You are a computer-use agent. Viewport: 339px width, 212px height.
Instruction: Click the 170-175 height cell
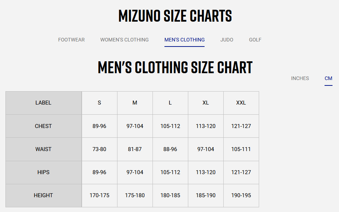(99, 195)
